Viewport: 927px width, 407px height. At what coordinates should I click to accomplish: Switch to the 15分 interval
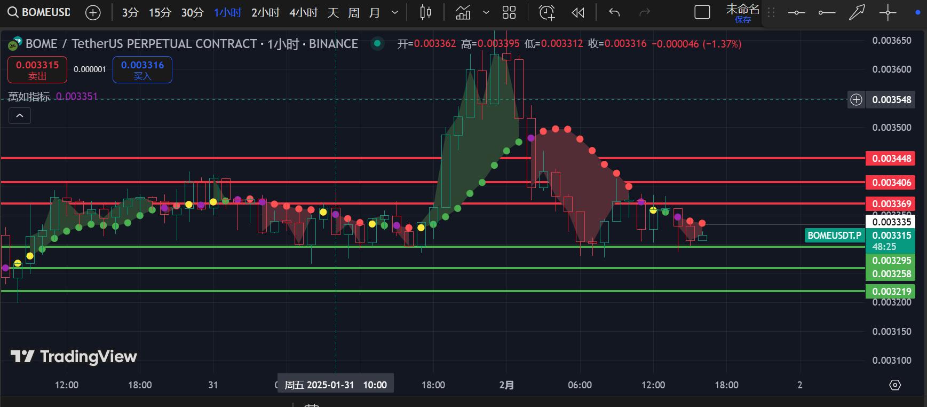[160, 12]
